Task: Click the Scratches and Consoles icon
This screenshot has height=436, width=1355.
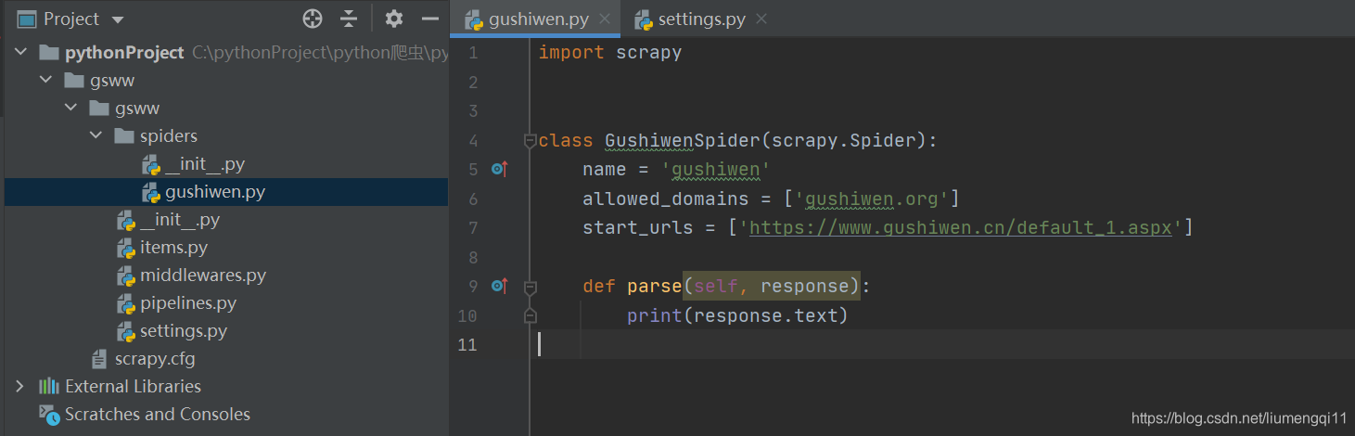Action: tap(49, 415)
